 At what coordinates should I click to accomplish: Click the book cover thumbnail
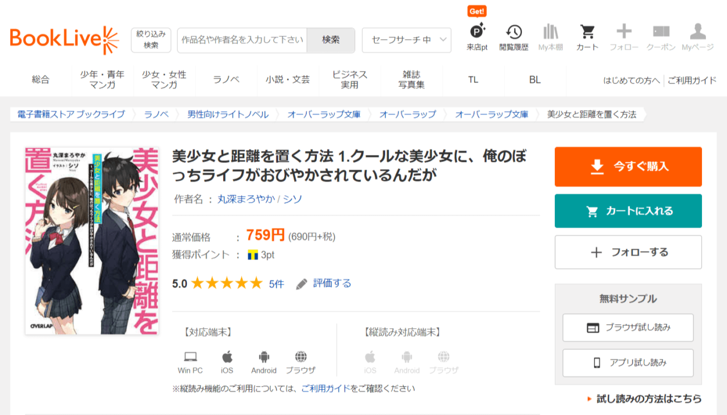83,241
